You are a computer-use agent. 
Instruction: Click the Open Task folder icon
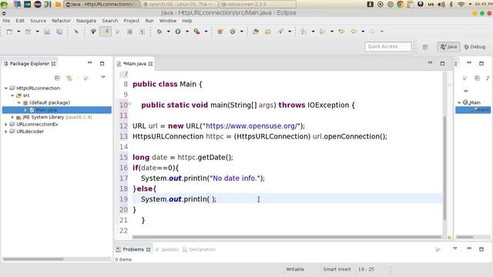[x=268, y=32]
